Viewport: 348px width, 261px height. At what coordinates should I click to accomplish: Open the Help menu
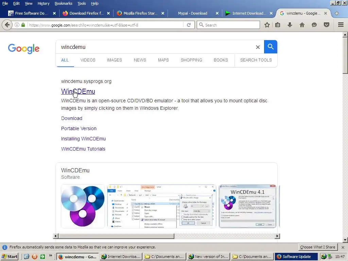(x=94, y=3)
